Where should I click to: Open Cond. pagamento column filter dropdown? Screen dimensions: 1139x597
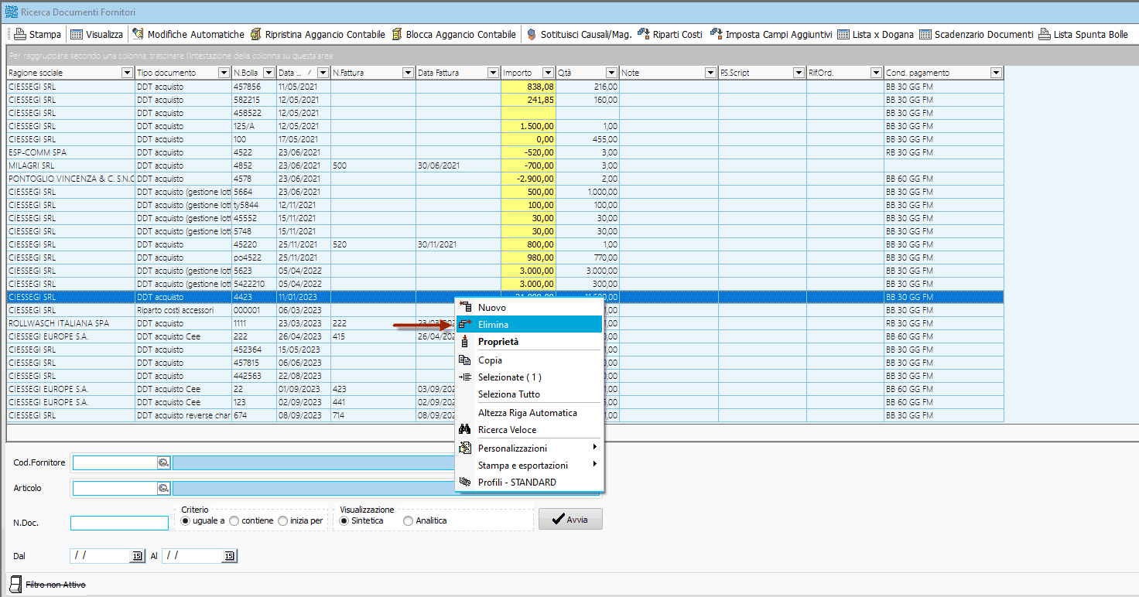(x=996, y=73)
